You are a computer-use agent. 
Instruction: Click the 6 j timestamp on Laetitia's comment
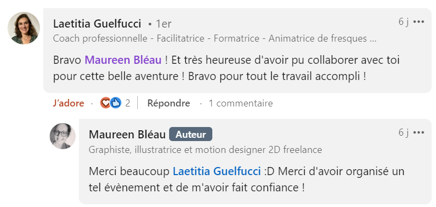(x=404, y=22)
